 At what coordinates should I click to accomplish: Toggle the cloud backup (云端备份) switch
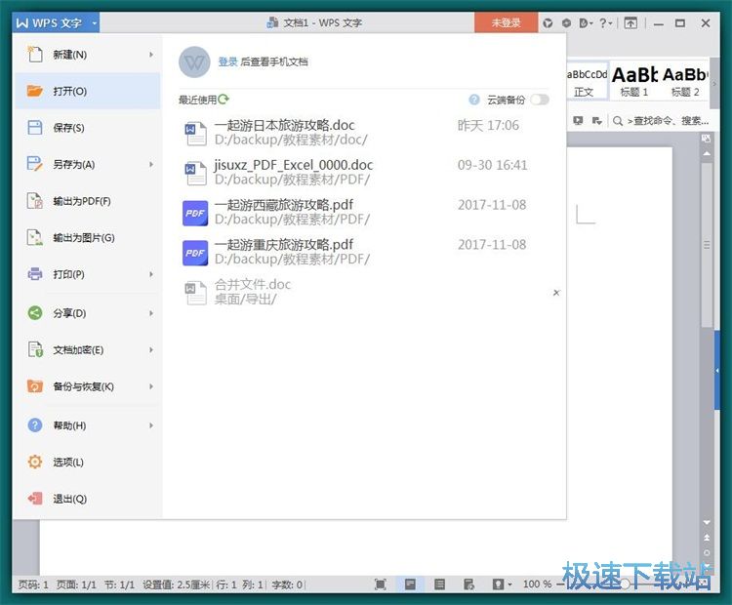point(540,100)
